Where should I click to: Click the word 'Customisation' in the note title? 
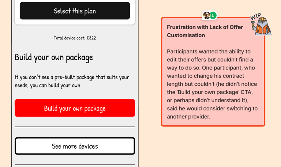[x=186, y=35]
